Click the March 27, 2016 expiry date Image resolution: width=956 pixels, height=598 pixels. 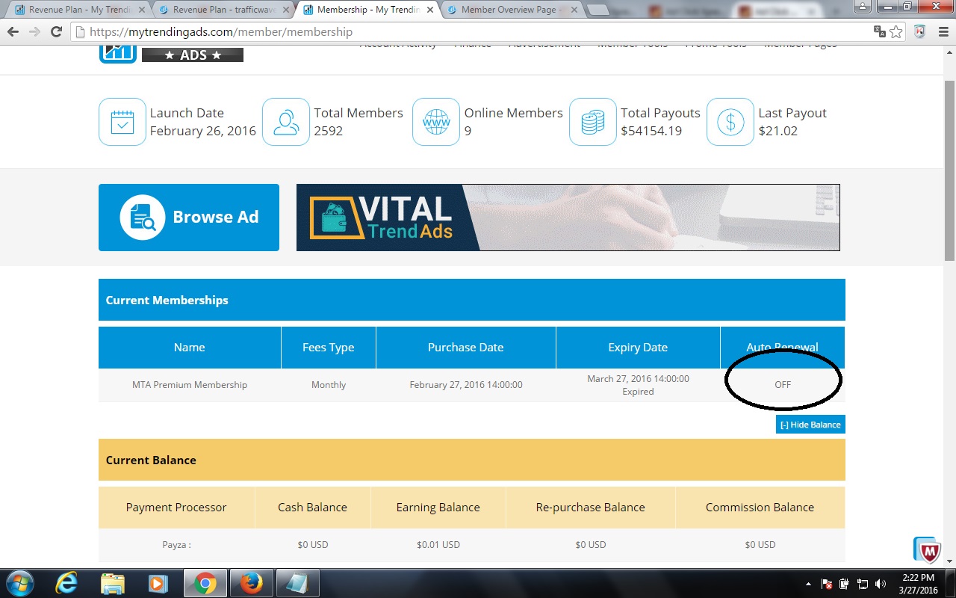[x=638, y=379]
